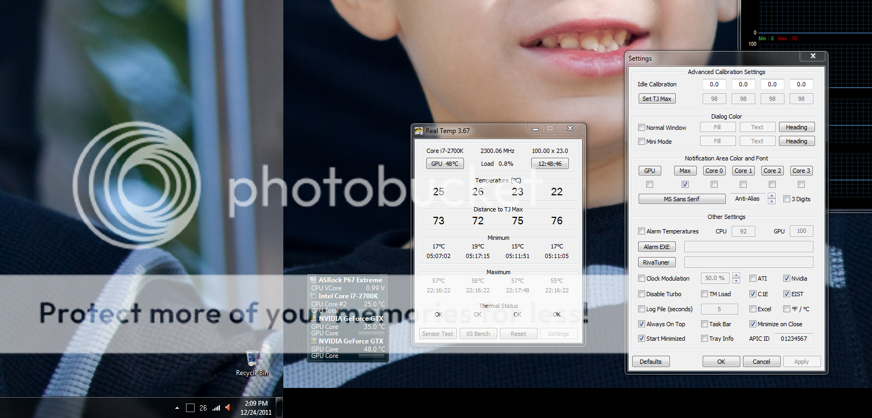Click the Defaults button in Settings

[651, 362]
